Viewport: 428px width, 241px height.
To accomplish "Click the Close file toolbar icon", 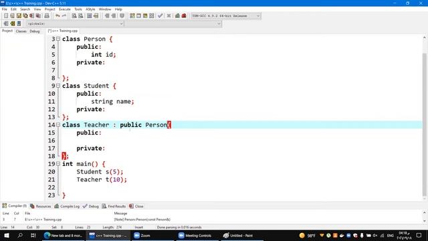I will tap(31, 16).
